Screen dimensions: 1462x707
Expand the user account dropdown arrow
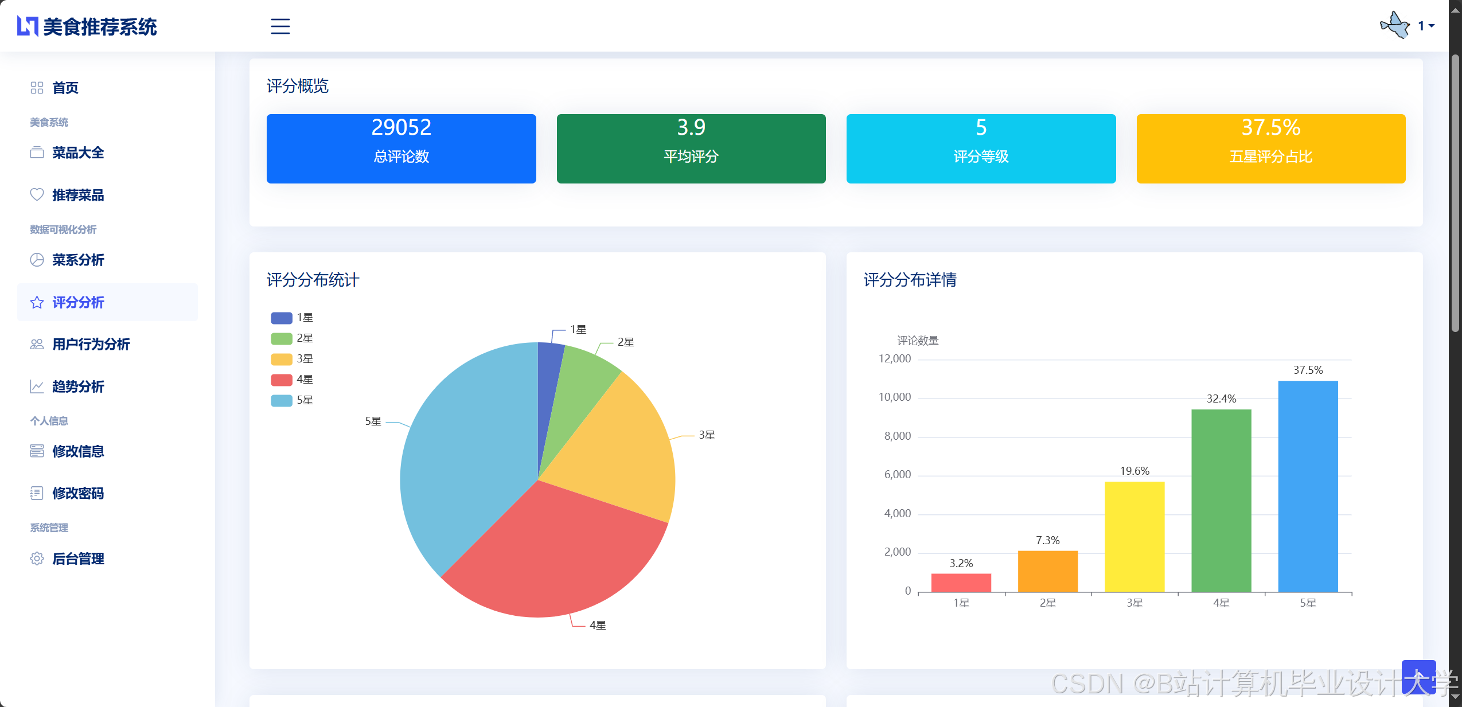click(1432, 26)
